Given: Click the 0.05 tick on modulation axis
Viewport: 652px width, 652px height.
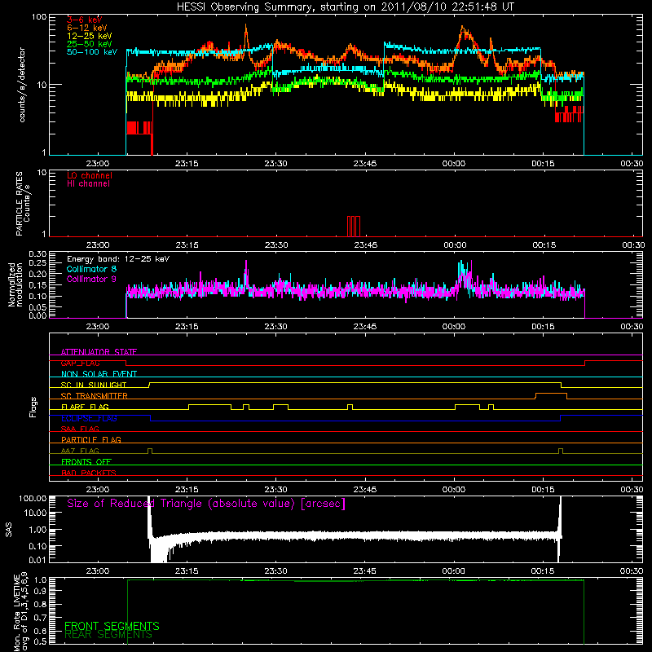Looking at the screenshot, I should pyautogui.click(x=37, y=307).
